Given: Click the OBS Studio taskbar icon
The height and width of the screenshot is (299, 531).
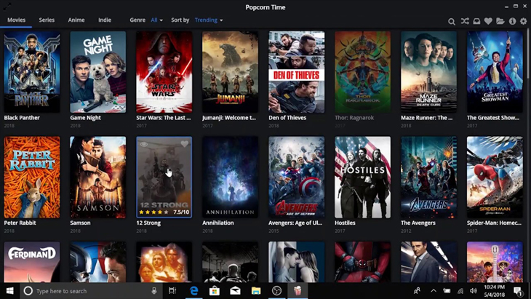Looking at the screenshot, I should [x=276, y=291].
